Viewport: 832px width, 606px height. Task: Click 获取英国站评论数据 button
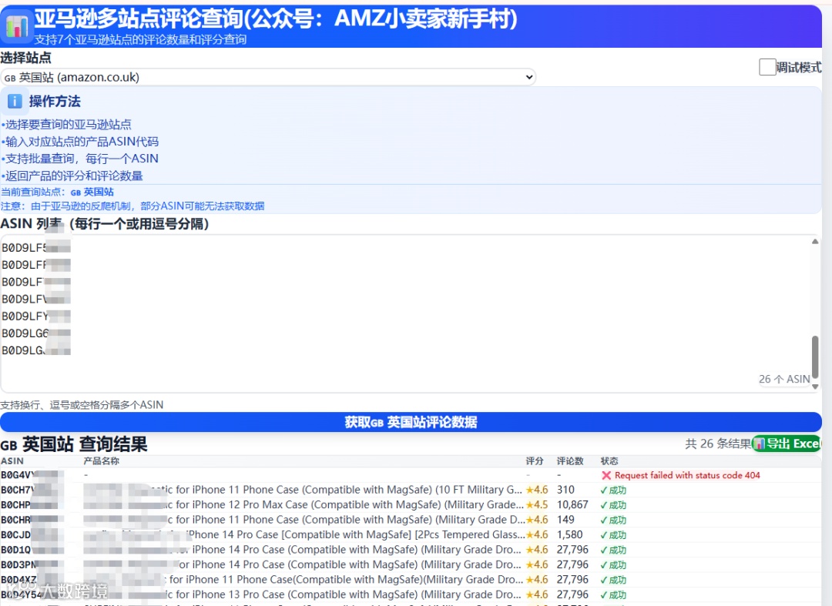coord(411,422)
